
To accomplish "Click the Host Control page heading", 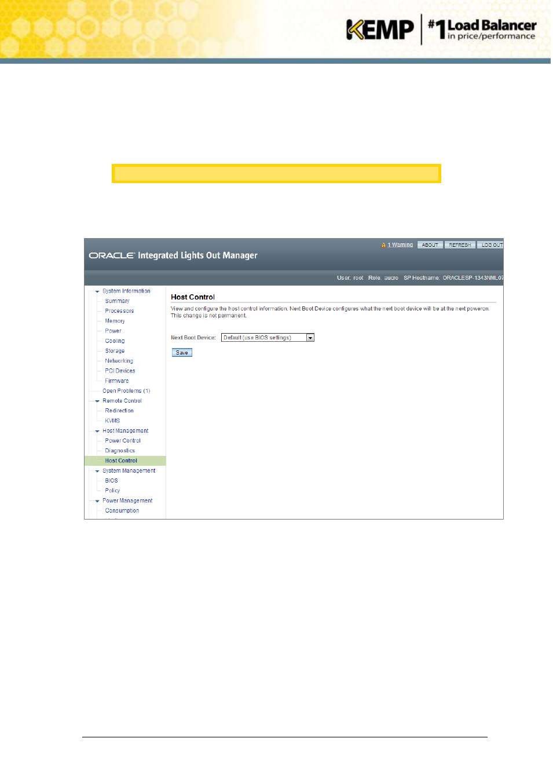I will (x=193, y=297).
